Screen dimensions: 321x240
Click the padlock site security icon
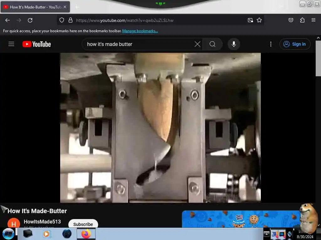coord(71,20)
